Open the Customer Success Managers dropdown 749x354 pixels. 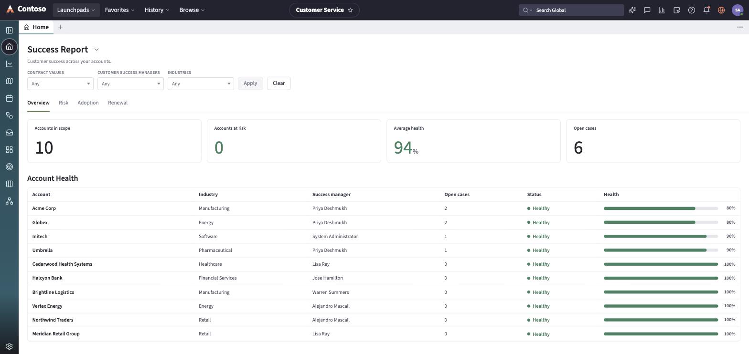(x=130, y=83)
